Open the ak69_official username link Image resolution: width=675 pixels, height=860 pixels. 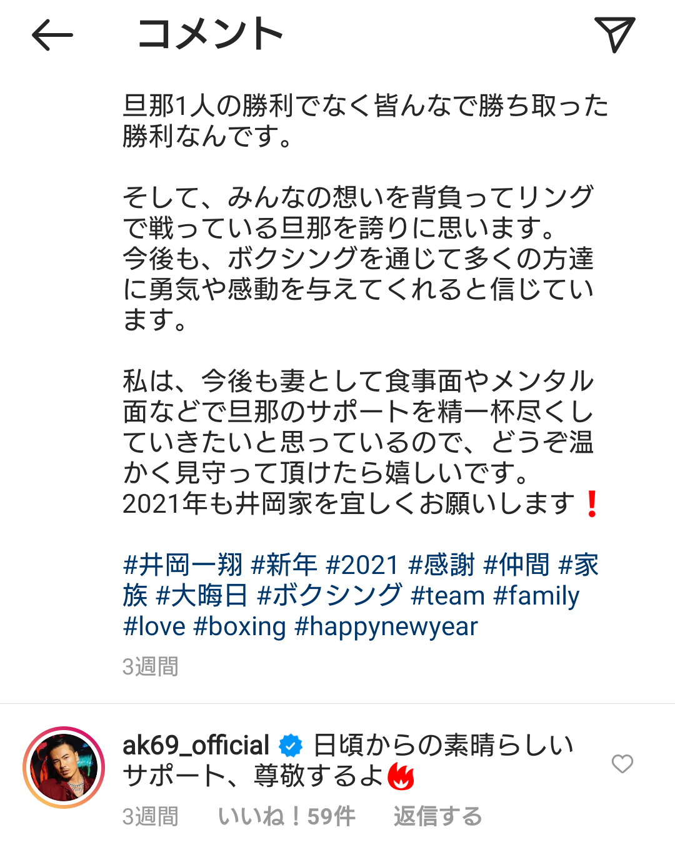(196, 746)
